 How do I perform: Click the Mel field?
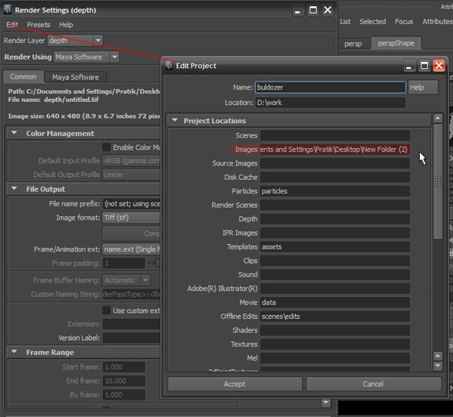(334, 358)
